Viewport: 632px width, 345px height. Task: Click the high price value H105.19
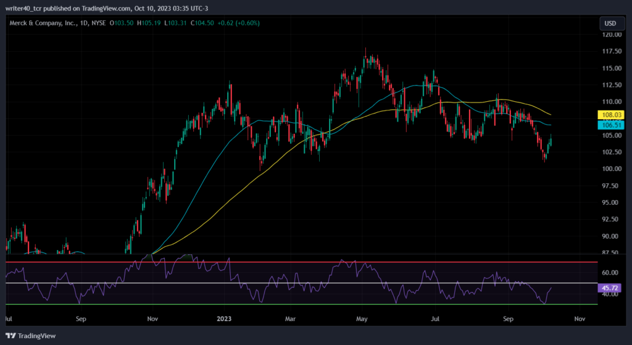point(149,23)
